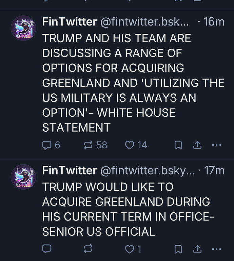Click the 17m timestamp link
This screenshot has width=234, height=261.
(215, 170)
